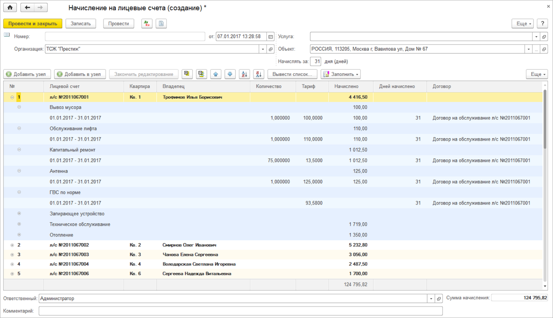This screenshot has height=318, width=553.
Task: Click the move row down arrow
Action: coord(230,74)
